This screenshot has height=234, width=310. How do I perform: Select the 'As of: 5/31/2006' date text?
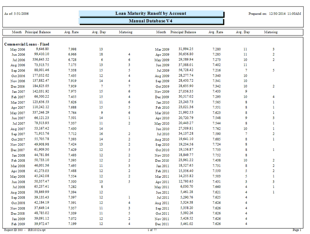point(16,14)
